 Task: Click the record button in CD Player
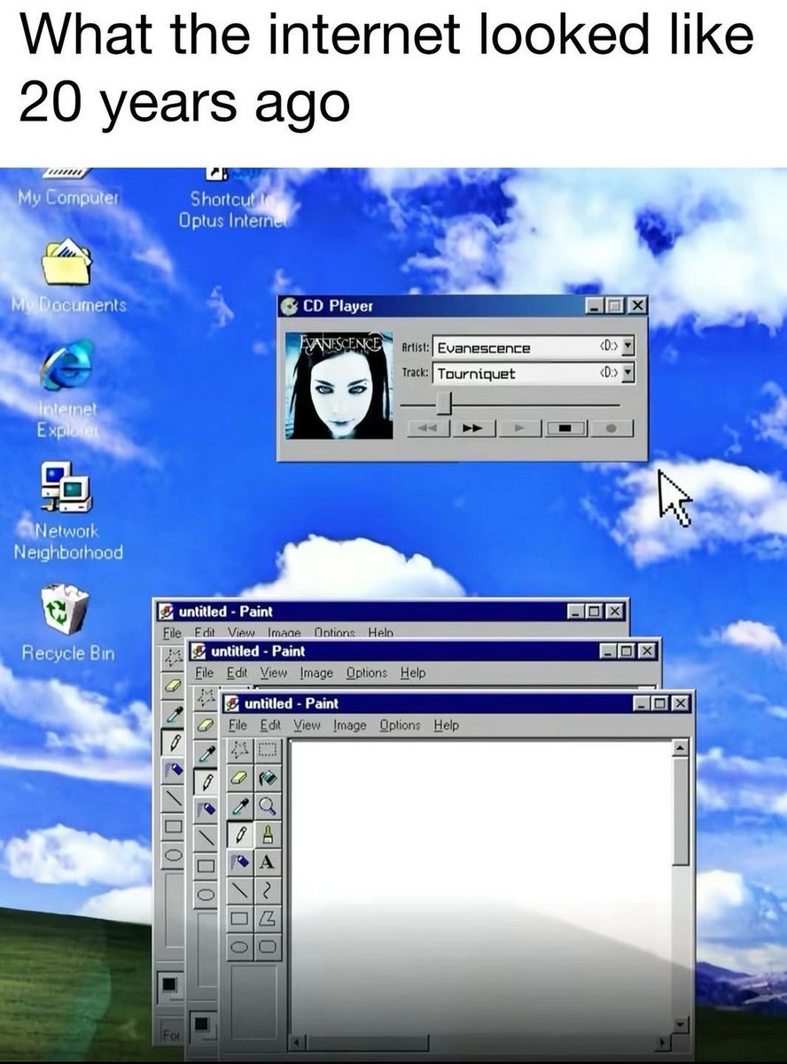tap(612, 429)
